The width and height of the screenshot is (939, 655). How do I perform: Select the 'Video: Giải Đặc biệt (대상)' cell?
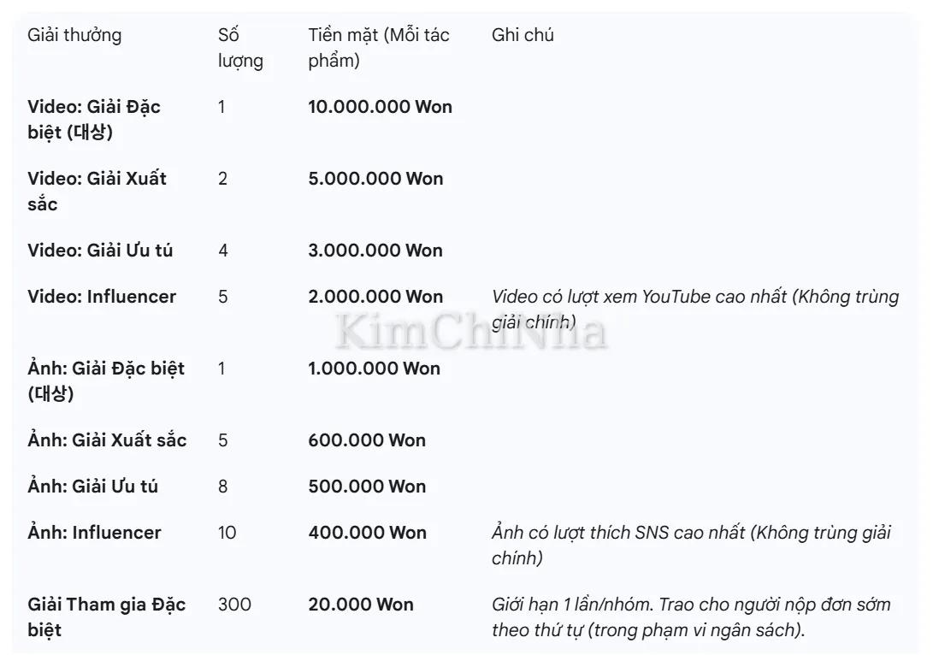click(x=94, y=120)
